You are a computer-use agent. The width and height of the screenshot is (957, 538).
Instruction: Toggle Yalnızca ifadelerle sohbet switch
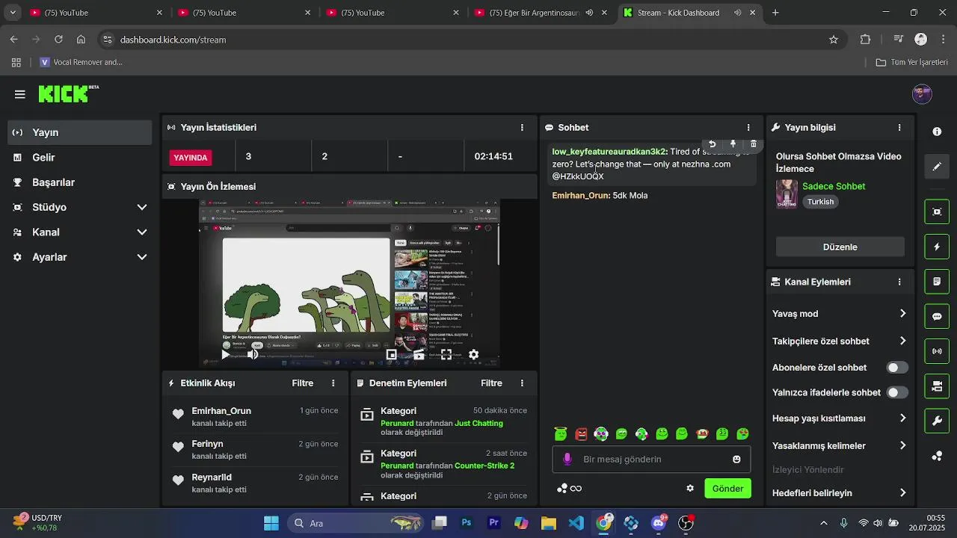[897, 392]
